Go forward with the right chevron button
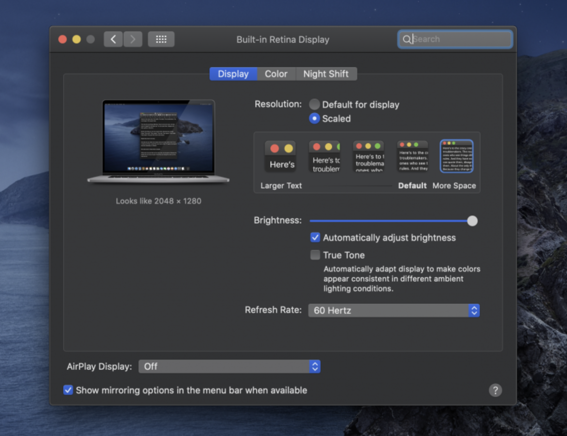This screenshot has height=436, width=567. (x=133, y=39)
